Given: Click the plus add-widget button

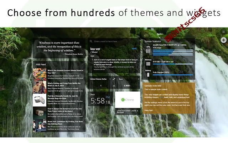Looking at the screenshot, I should point(224,40).
